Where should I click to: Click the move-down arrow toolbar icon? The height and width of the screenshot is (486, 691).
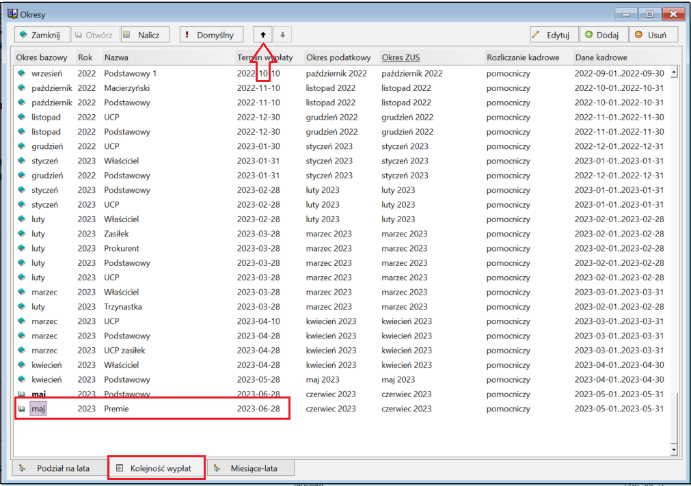(x=282, y=35)
